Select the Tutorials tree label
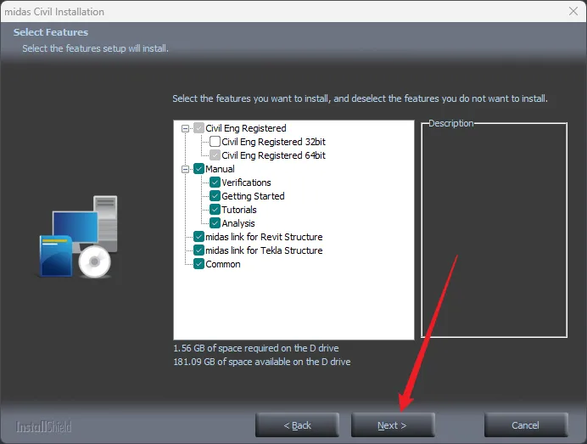587x444 pixels. coord(239,210)
